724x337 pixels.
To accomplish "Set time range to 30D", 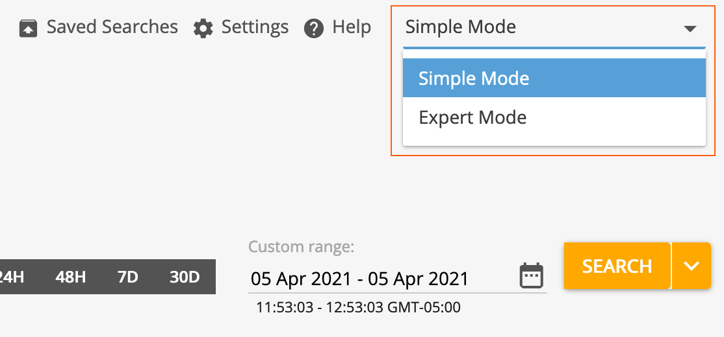I will (185, 277).
